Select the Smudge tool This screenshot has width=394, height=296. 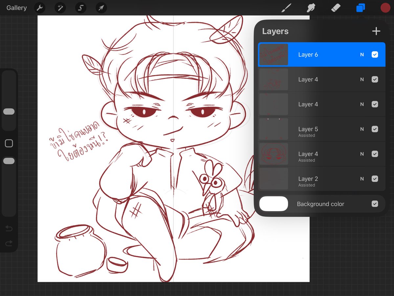pyautogui.click(x=311, y=8)
